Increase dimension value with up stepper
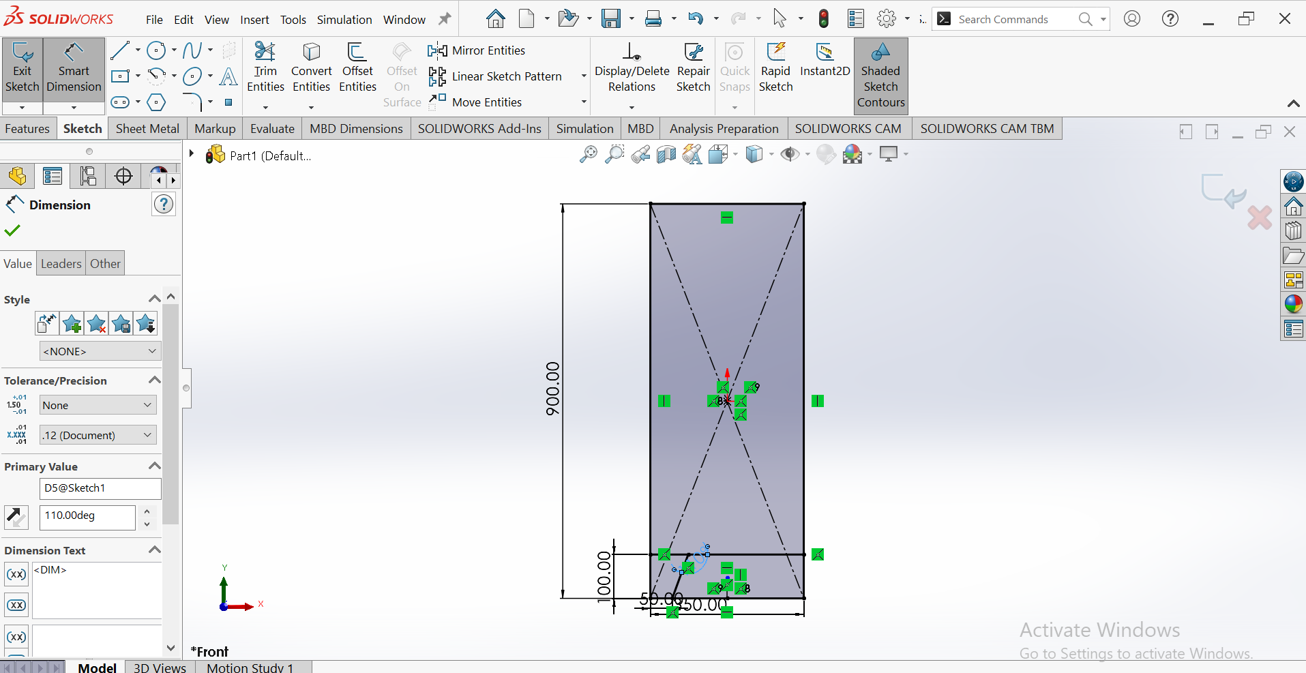The width and height of the screenshot is (1306, 673). tap(147, 511)
